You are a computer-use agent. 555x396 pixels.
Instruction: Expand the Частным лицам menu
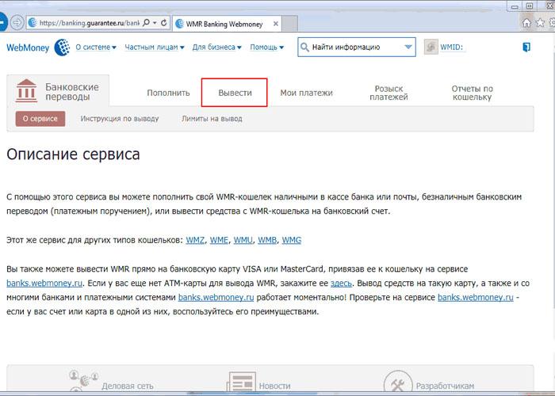(155, 47)
